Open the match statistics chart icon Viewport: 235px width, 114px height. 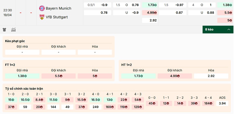pyautogui.click(x=13, y=30)
